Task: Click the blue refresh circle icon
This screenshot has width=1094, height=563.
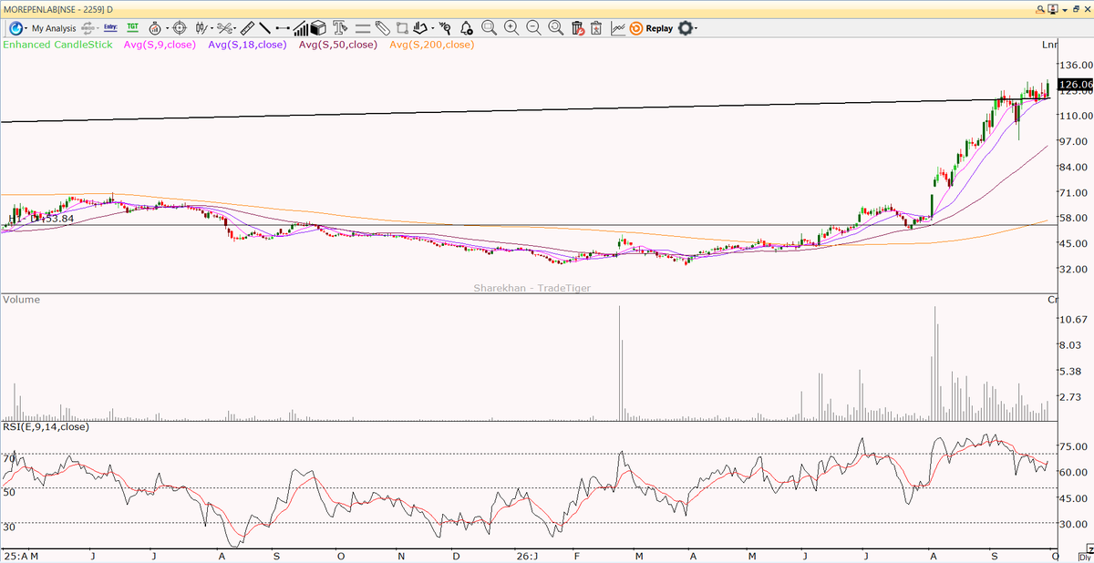Action: pos(15,28)
